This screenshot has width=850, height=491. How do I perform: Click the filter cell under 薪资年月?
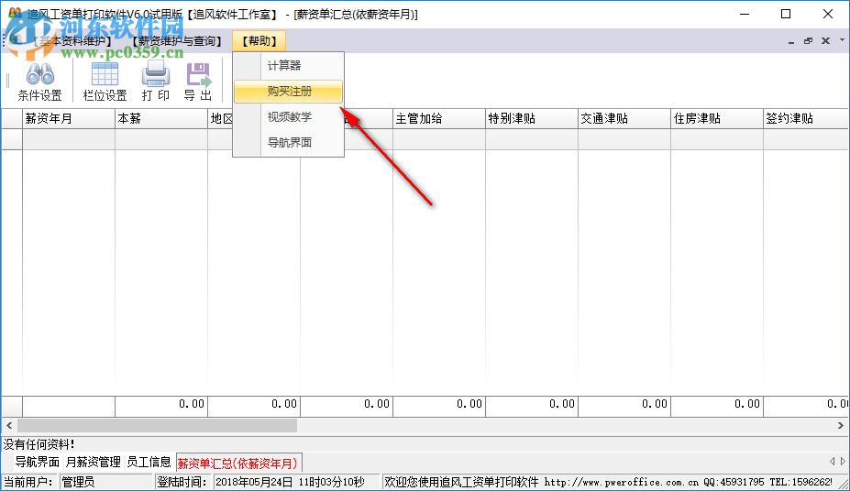pos(69,139)
